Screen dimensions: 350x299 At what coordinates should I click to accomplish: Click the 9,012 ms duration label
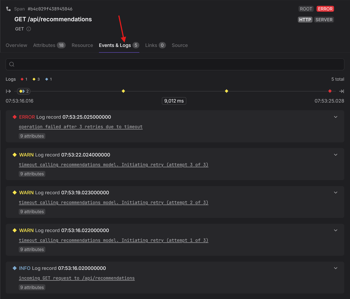[174, 101]
